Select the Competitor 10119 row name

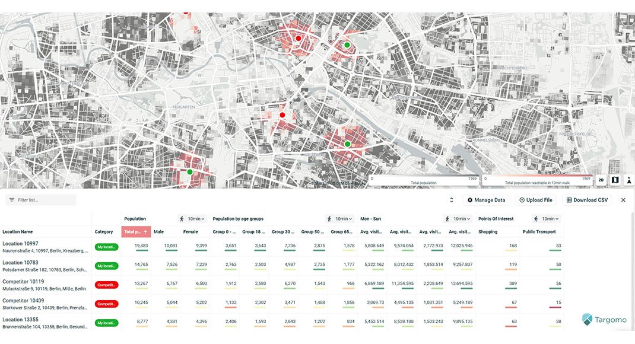click(23, 282)
